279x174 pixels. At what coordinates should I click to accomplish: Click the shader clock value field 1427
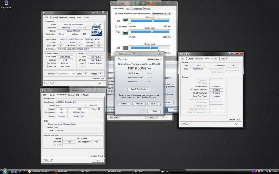(x=118, y=32)
